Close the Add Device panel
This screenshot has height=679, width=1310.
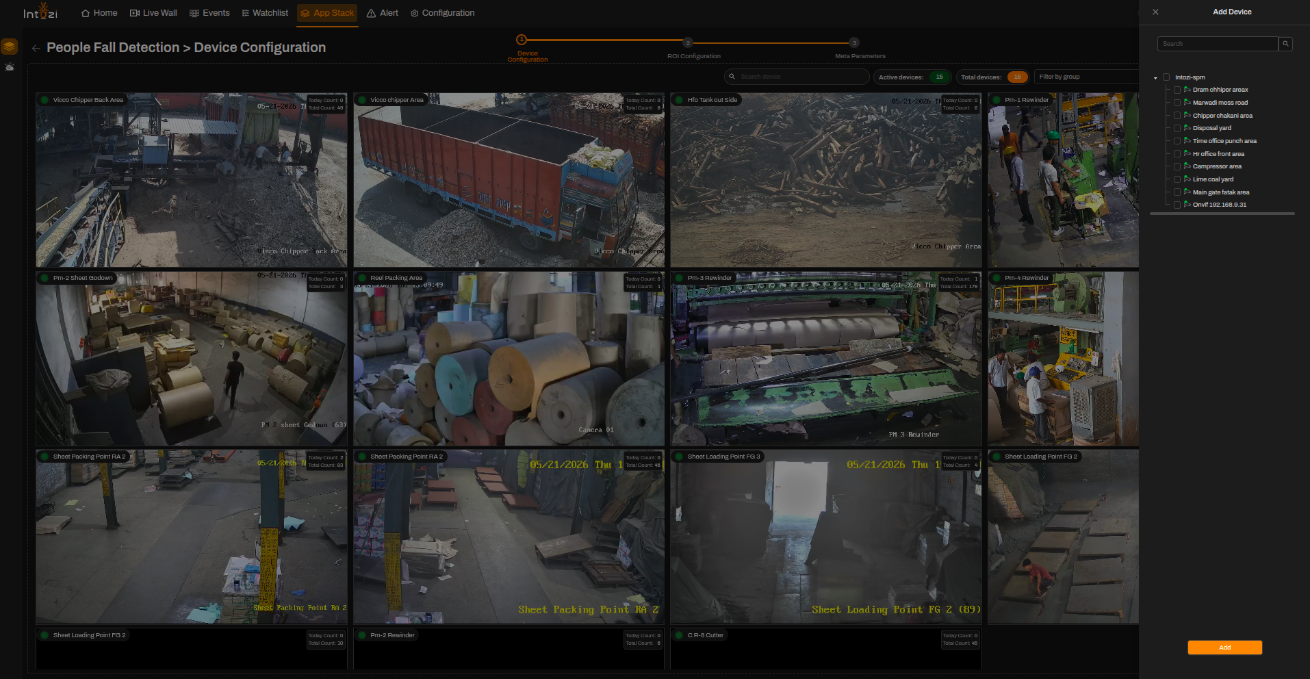pyautogui.click(x=1155, y=12)
